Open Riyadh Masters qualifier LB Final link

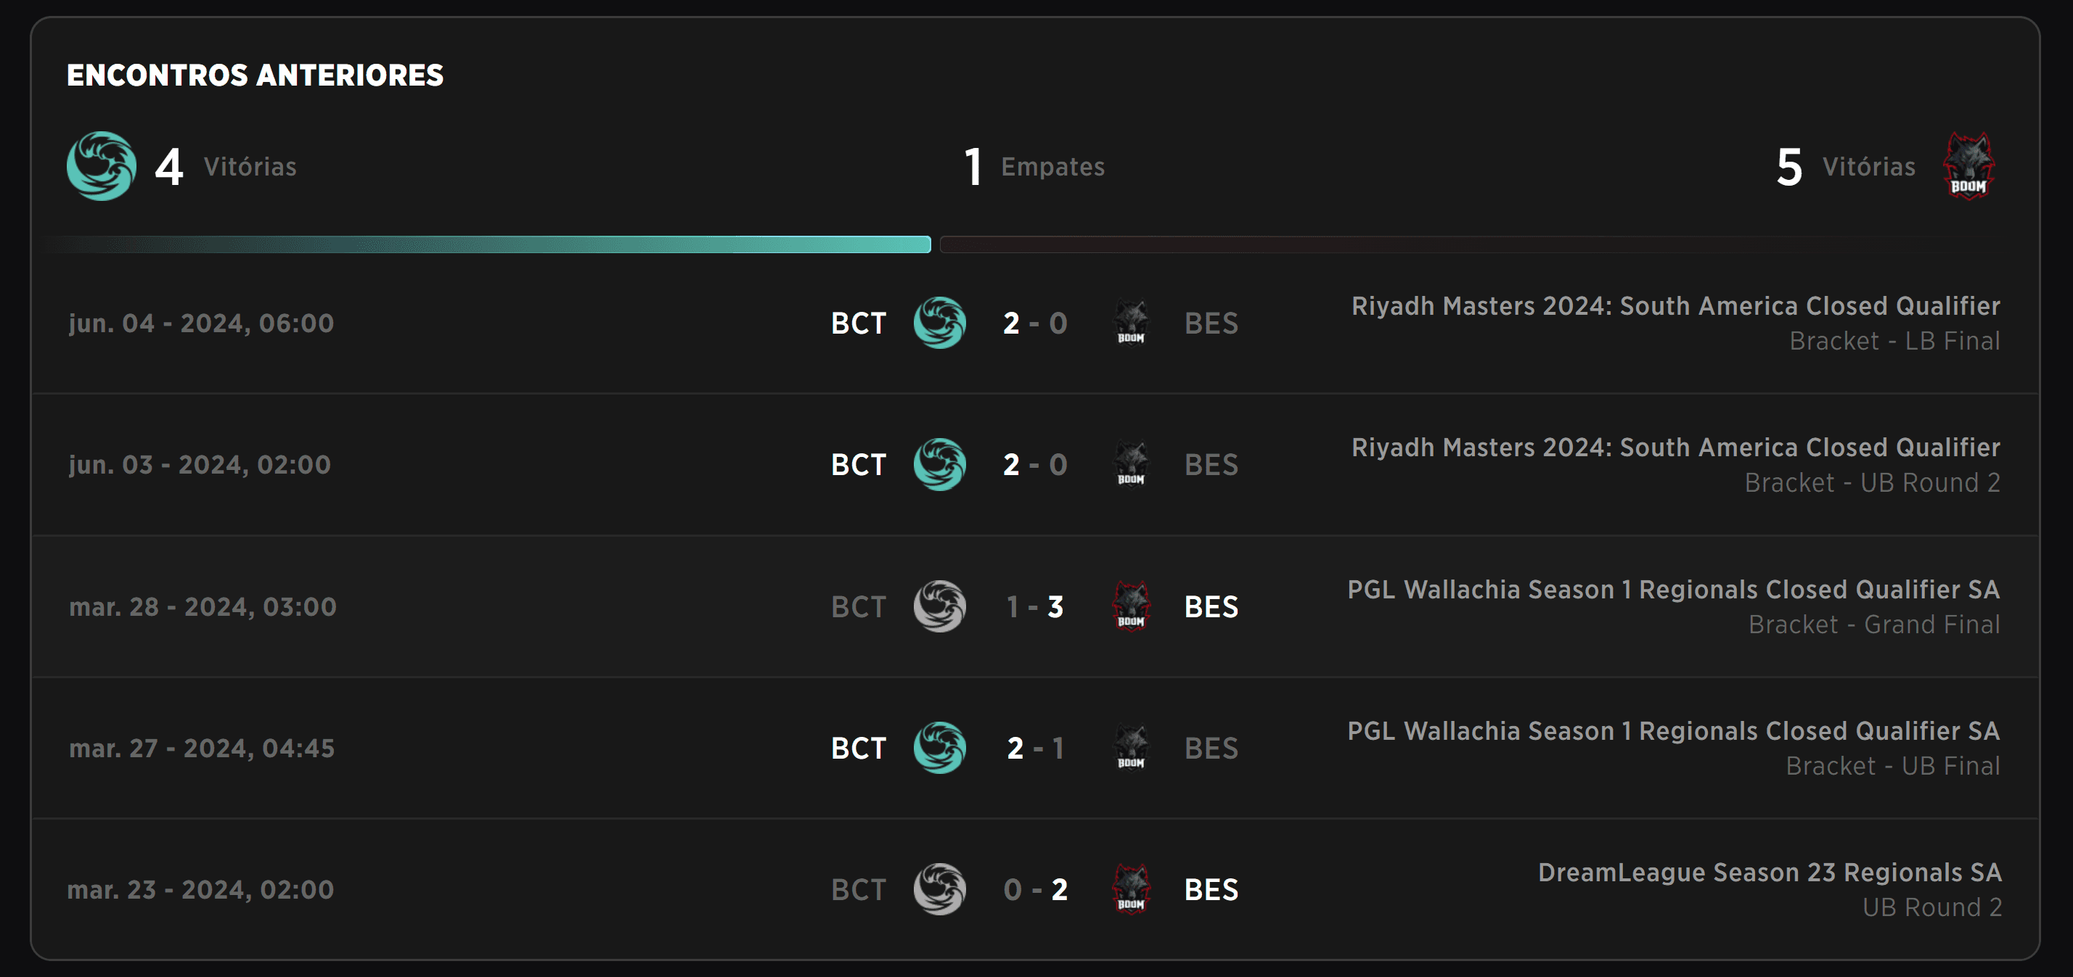[x=1675, y=306]
